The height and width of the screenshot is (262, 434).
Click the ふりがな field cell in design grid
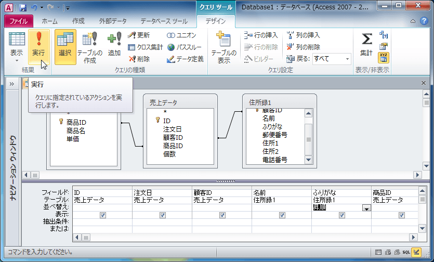pyautogui.click(x=341, y=192)
